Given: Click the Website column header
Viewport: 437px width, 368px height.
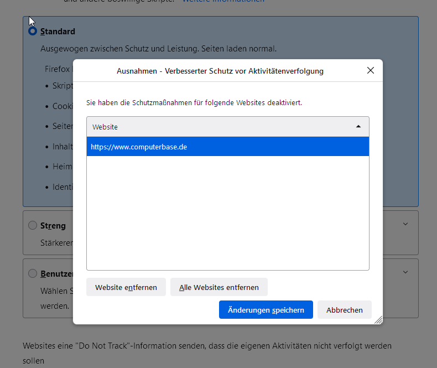Looking at the screenshot, I should coord(228,127).
